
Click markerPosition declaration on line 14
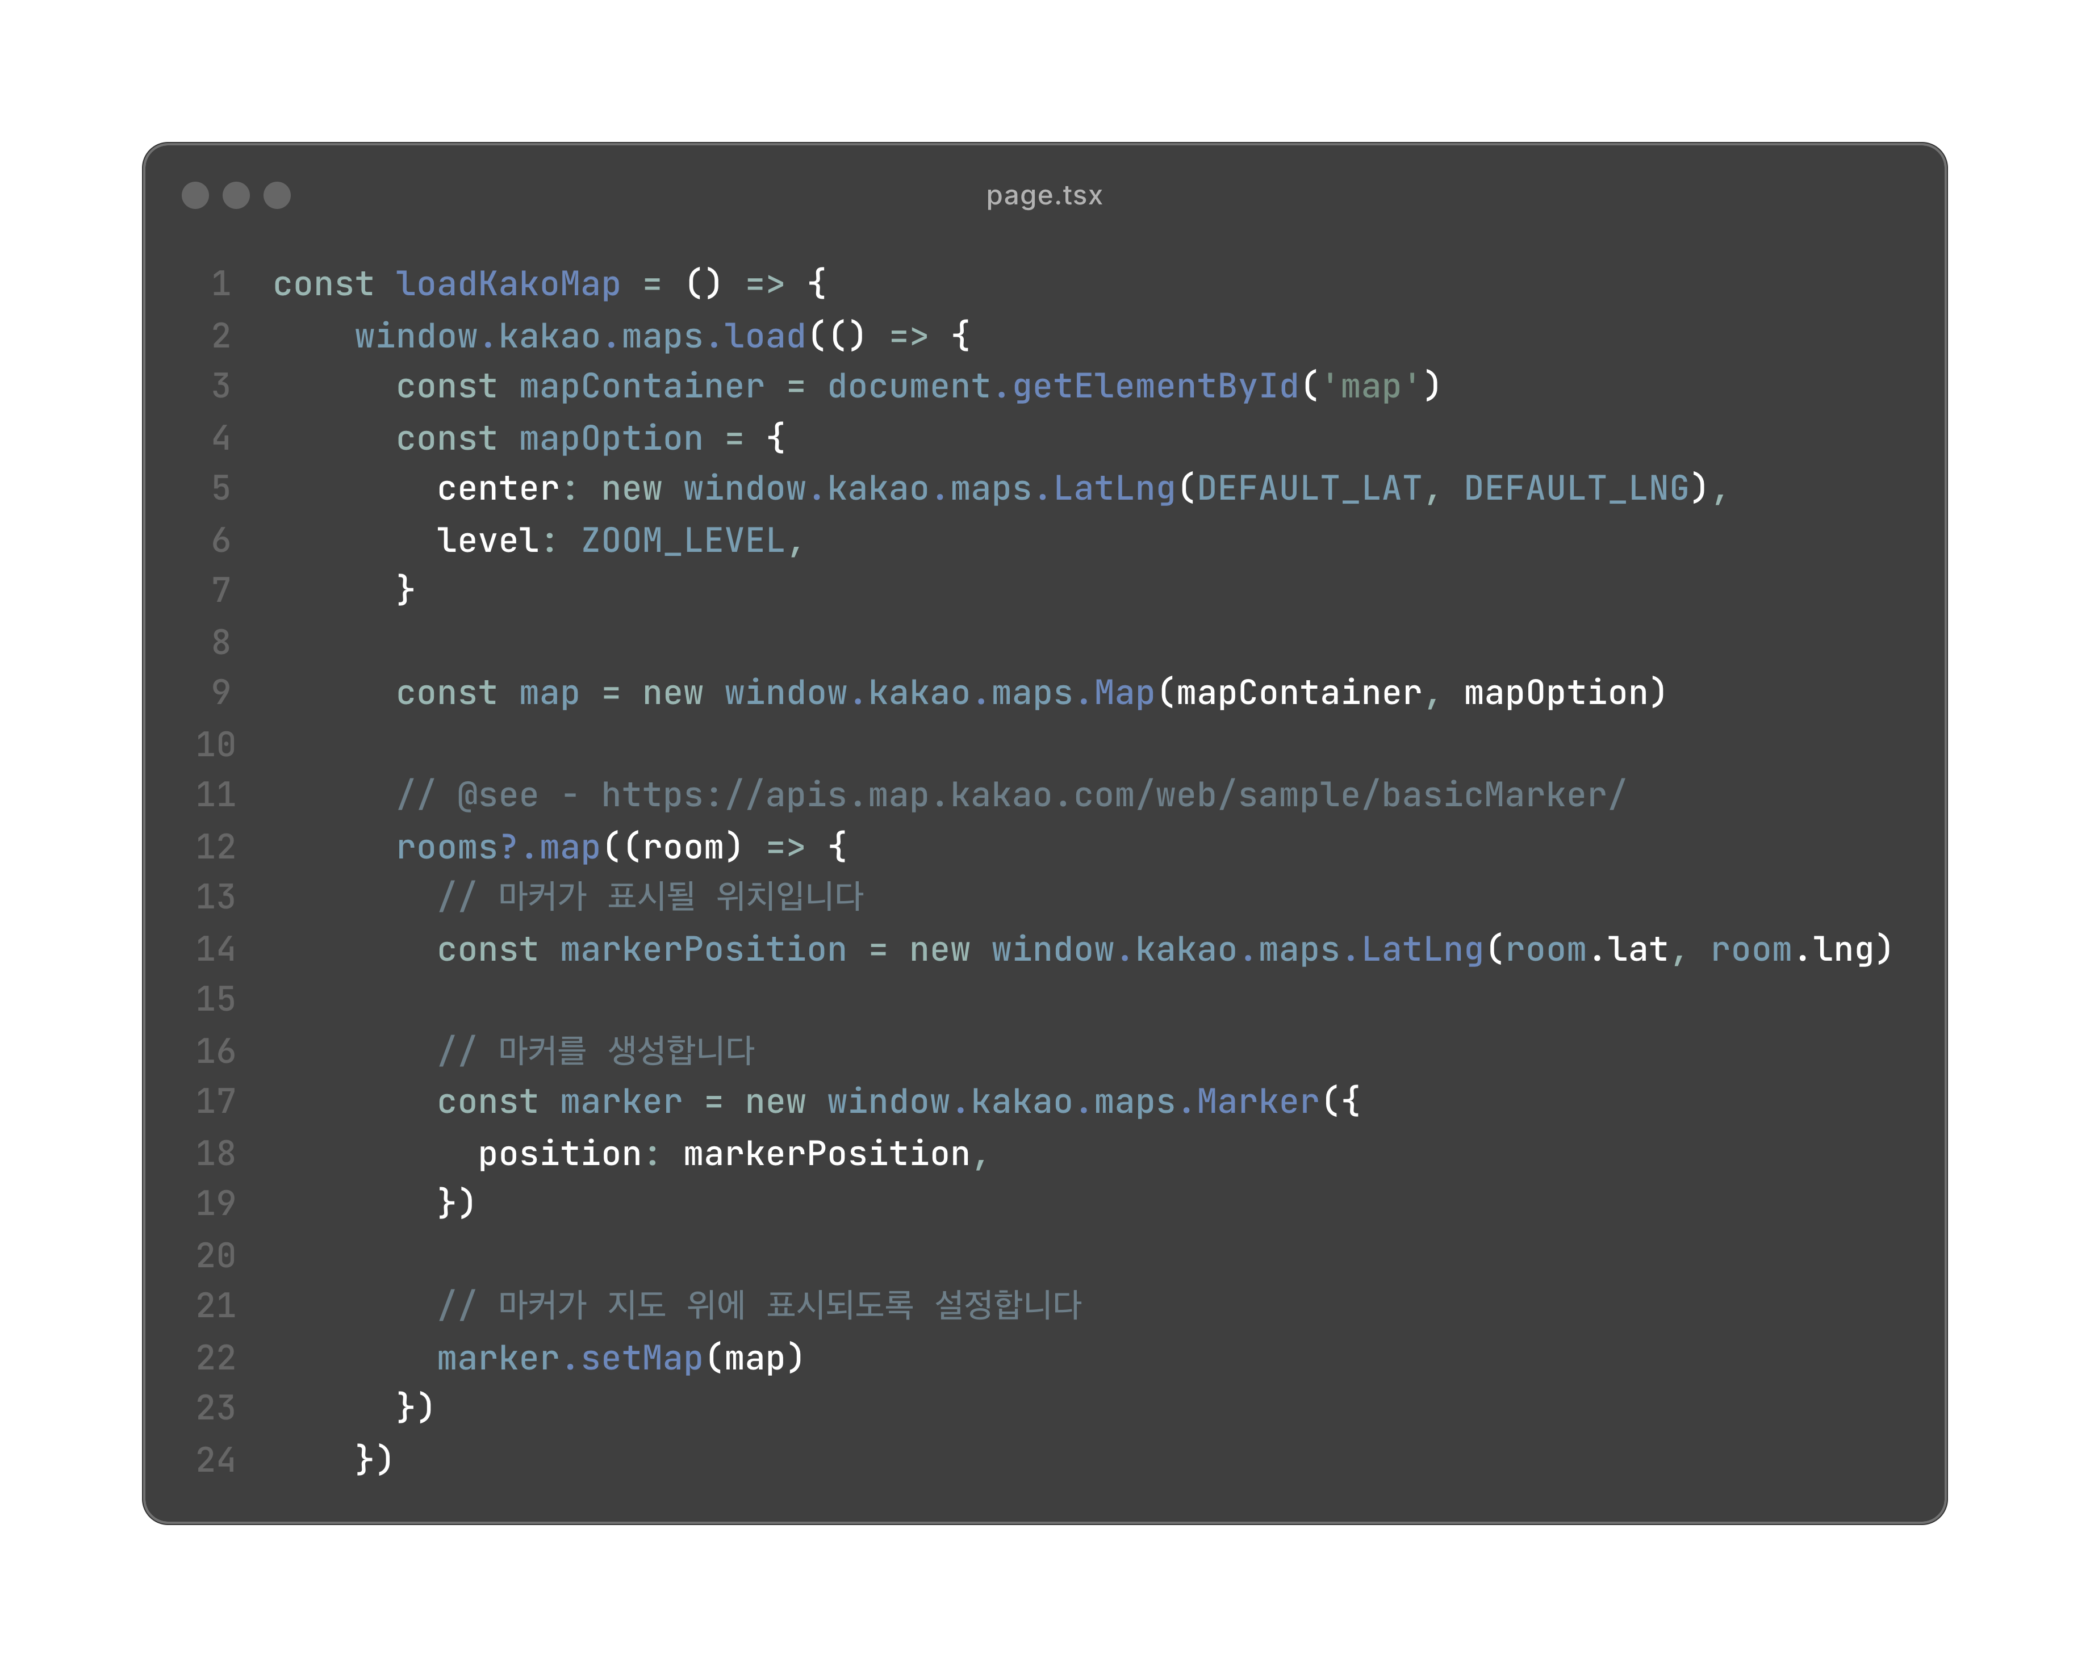tap(703, 950)
